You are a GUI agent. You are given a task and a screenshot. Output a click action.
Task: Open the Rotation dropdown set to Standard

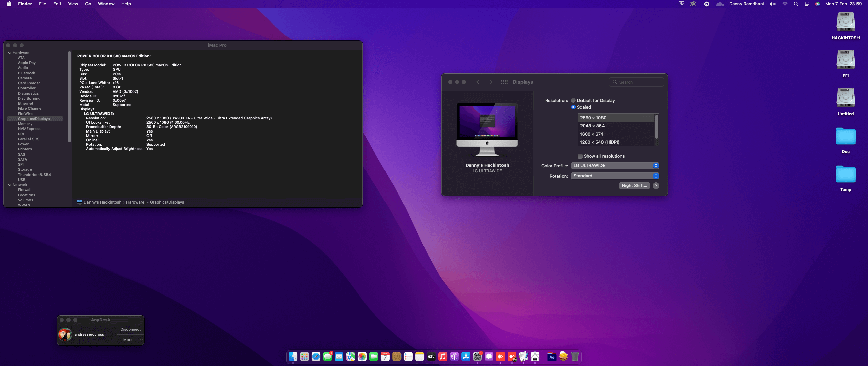coord(615,176)
